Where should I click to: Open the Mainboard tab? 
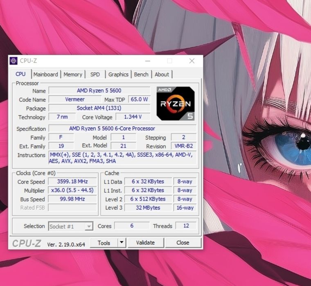pos(46,74)
